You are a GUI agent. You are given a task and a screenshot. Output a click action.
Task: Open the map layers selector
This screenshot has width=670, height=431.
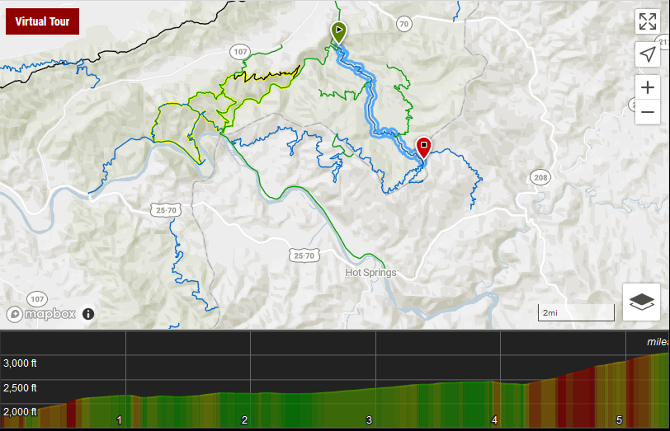(641, 302)
